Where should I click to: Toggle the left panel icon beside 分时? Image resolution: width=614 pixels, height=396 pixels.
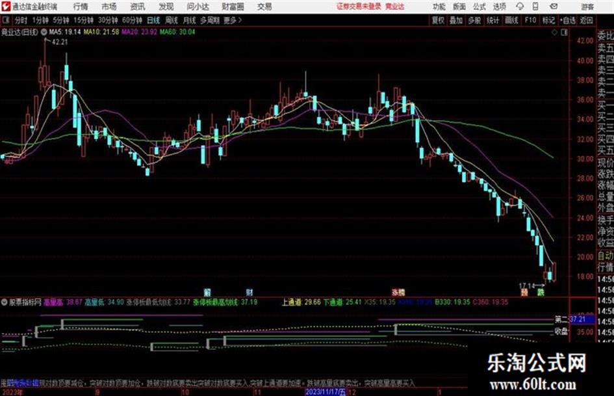coord(5,20)
